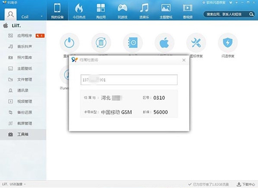Screen dimensions: 258x188
Task: Open the 图标修复 wrench tool
Action: [196, 42]
